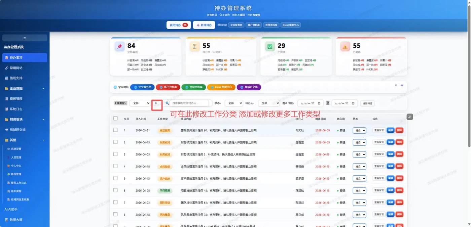Open the orange Excel 帮助中心 pill link
The width and height of the screenshot is (471, 227).
pyautogui.click(x=221, y=87)
